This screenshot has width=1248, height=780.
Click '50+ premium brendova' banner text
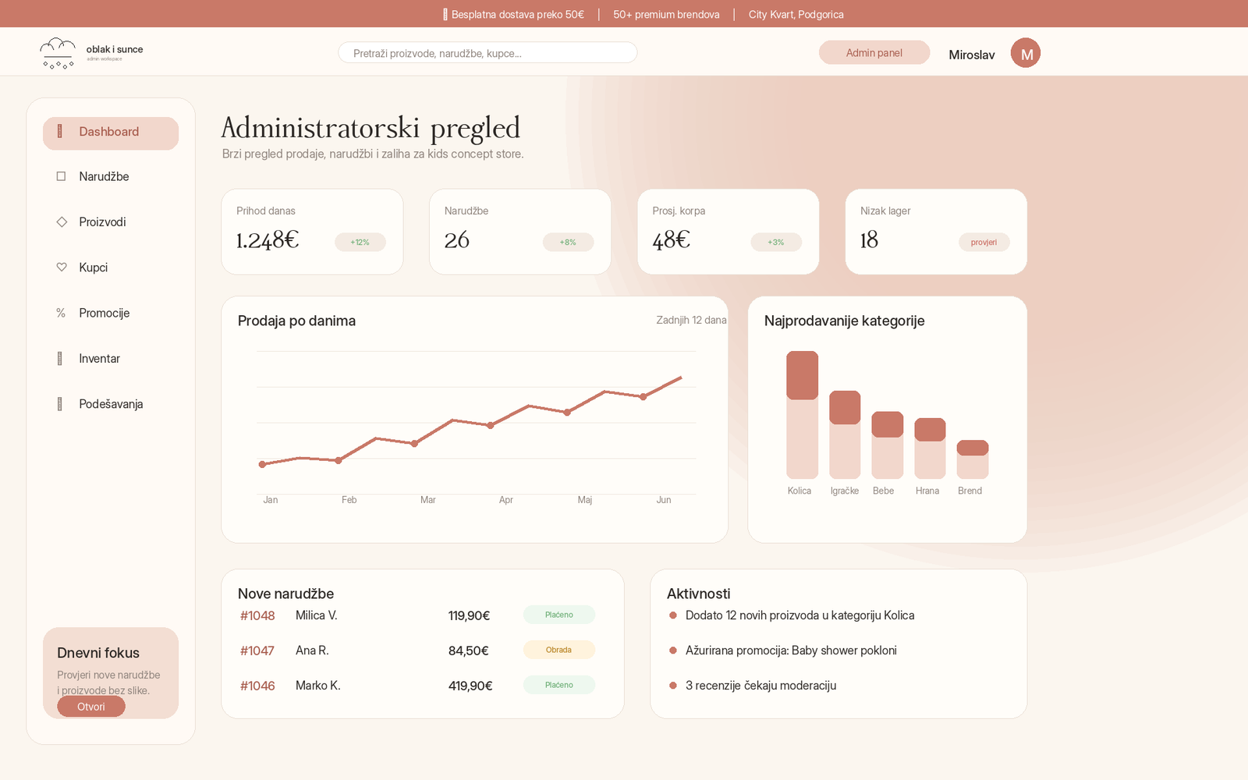pyautogui.click(x=666, y=14)
